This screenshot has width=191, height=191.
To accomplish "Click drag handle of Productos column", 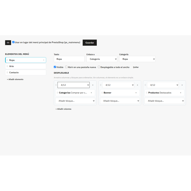I will [145, 85].
